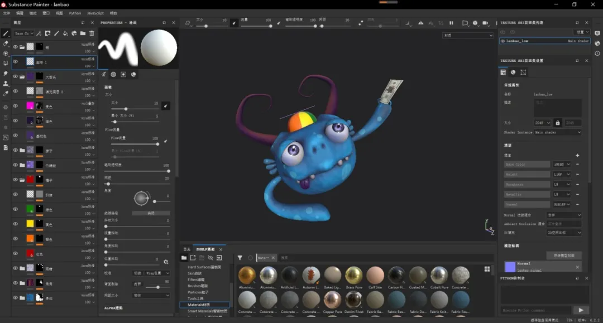Click the run Python command play button
This screenshot has width=603, height=323.
coord(581,310)
